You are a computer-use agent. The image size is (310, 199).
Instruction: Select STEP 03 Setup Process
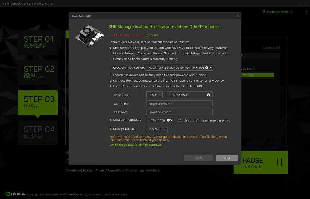pyautogui.click(x=38, y=103)
